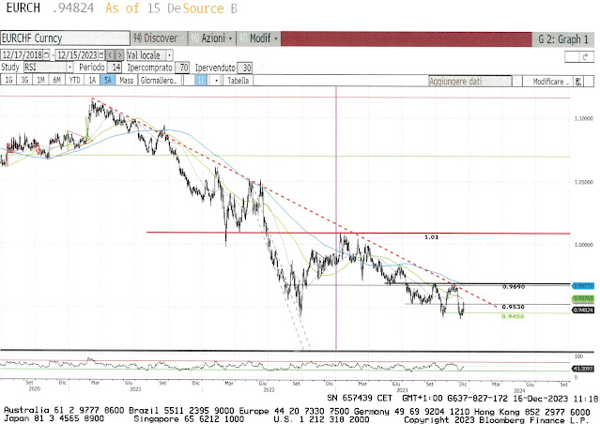Click the EURCHF Curncy security field
Screen dimensions: 600x424
click(x=65, y=38)
